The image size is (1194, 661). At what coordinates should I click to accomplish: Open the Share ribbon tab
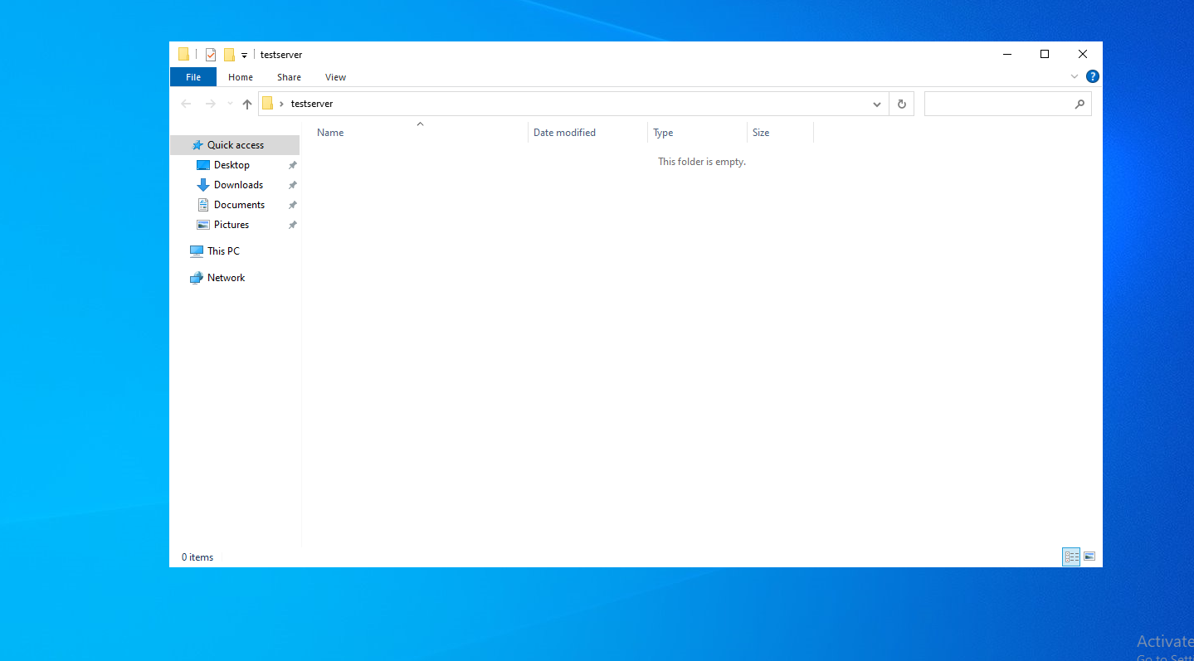tap(290, 77)
